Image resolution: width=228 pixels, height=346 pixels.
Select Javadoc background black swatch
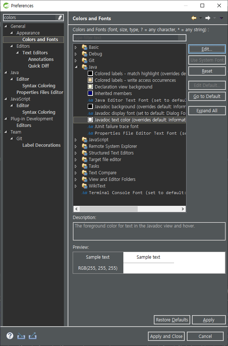90,106
